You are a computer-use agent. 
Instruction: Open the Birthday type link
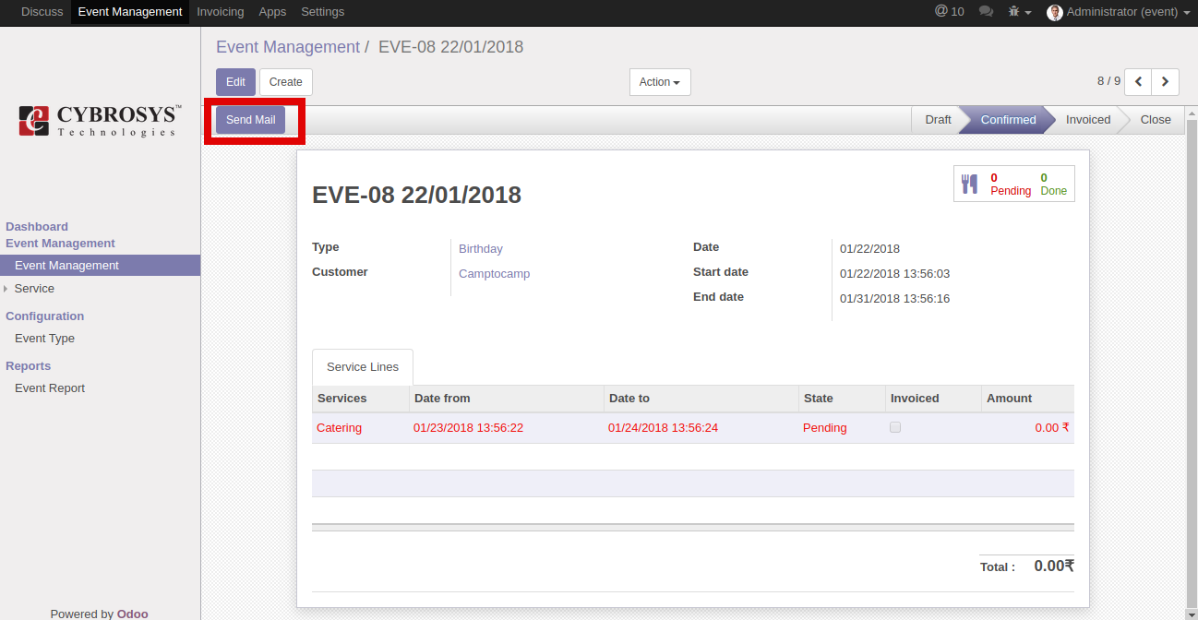481,249
